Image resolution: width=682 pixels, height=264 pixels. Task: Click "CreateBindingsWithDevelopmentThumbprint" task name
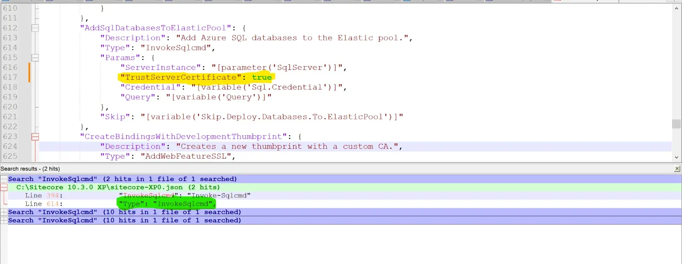click(x=183, y=136)
